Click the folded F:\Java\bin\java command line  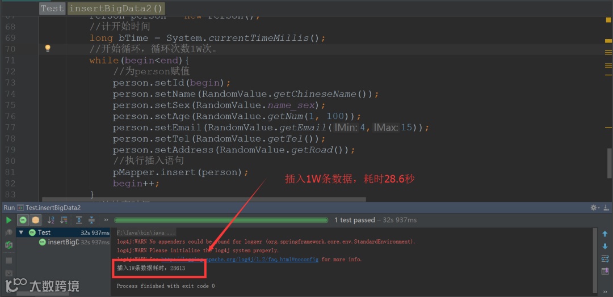point(146,232)
